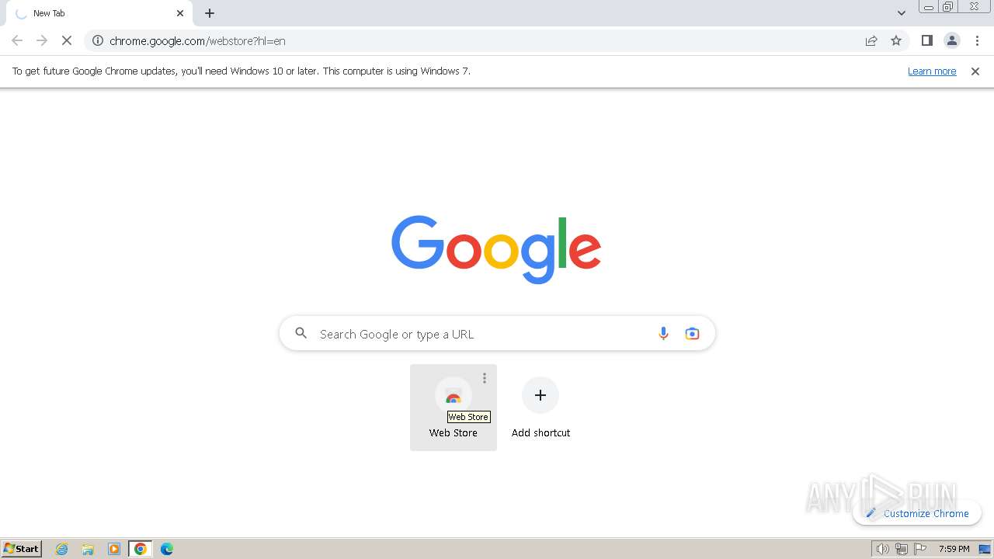
Task: Toggle the side panel icon
Action: [926, 40]
